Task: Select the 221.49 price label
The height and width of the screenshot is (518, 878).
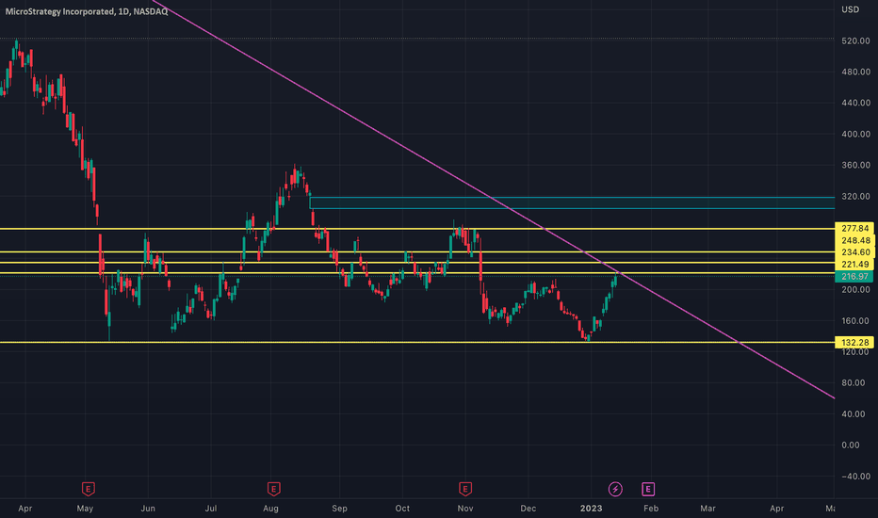Action: 854,265
